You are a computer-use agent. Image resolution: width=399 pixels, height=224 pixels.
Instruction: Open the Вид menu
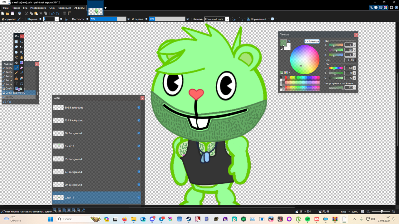click(x=25, y=8)
